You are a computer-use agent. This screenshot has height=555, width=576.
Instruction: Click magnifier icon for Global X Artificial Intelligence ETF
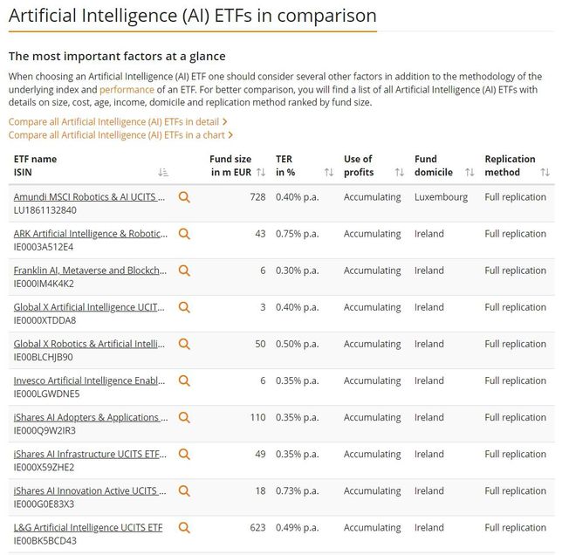184,307
